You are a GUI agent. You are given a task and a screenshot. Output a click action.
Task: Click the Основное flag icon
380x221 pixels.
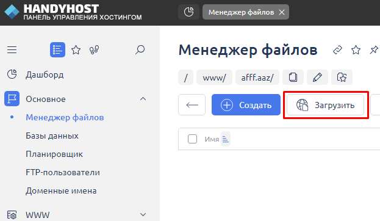(12, 99)
